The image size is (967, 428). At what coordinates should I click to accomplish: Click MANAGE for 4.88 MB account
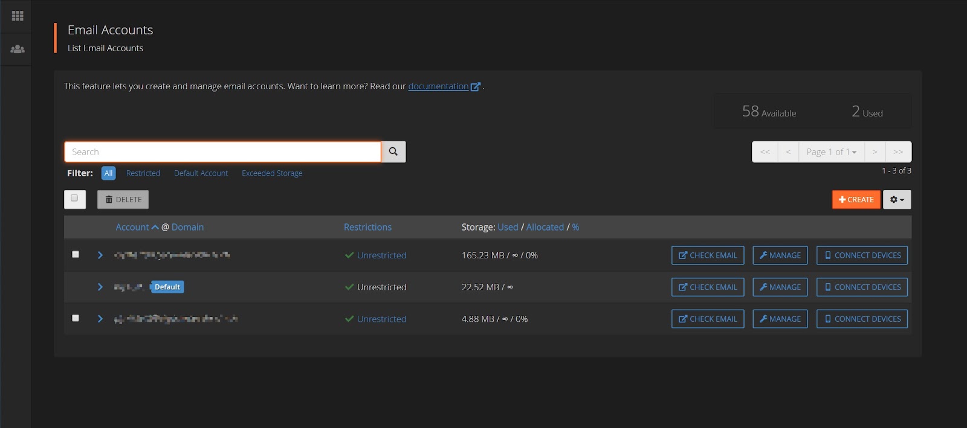[780, 319]
